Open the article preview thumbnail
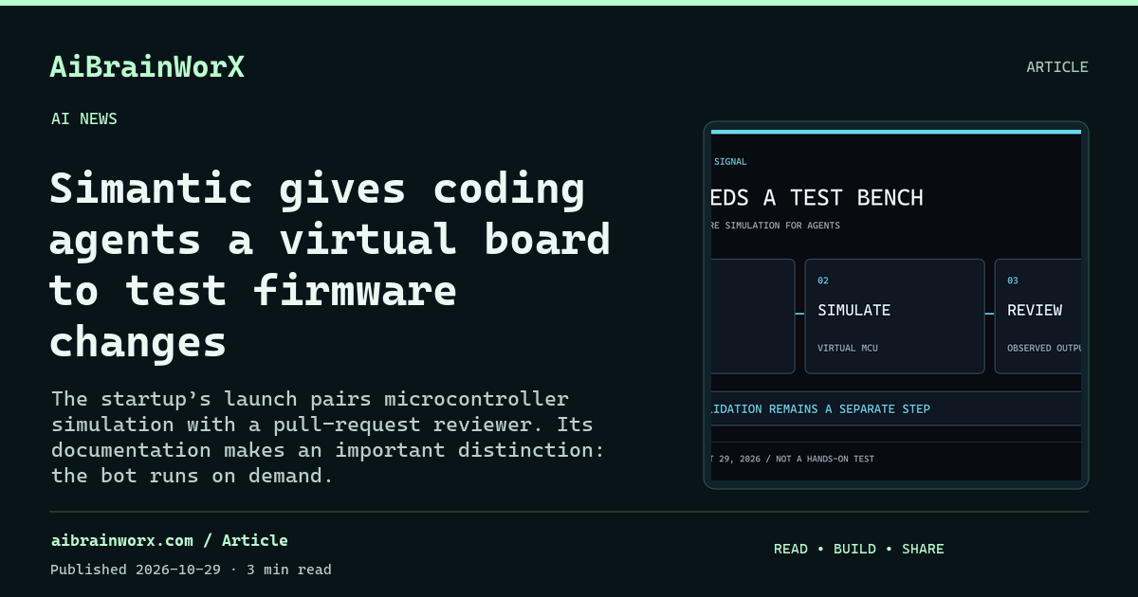 896,305
